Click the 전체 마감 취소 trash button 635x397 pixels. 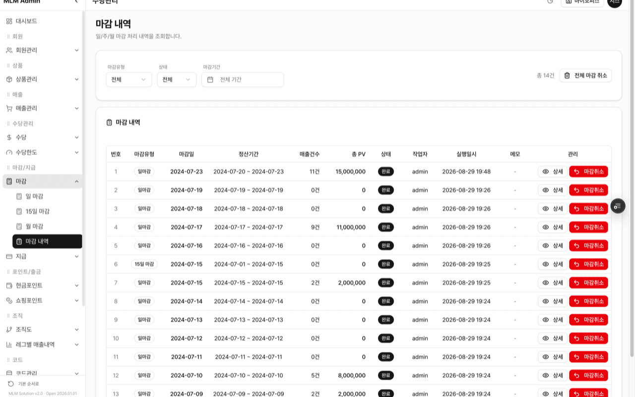(585, 75)
